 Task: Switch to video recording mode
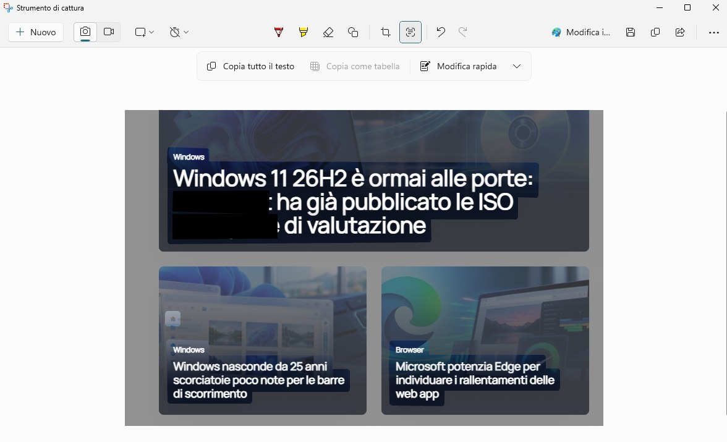pyautogui.click(x=109, y=32)
